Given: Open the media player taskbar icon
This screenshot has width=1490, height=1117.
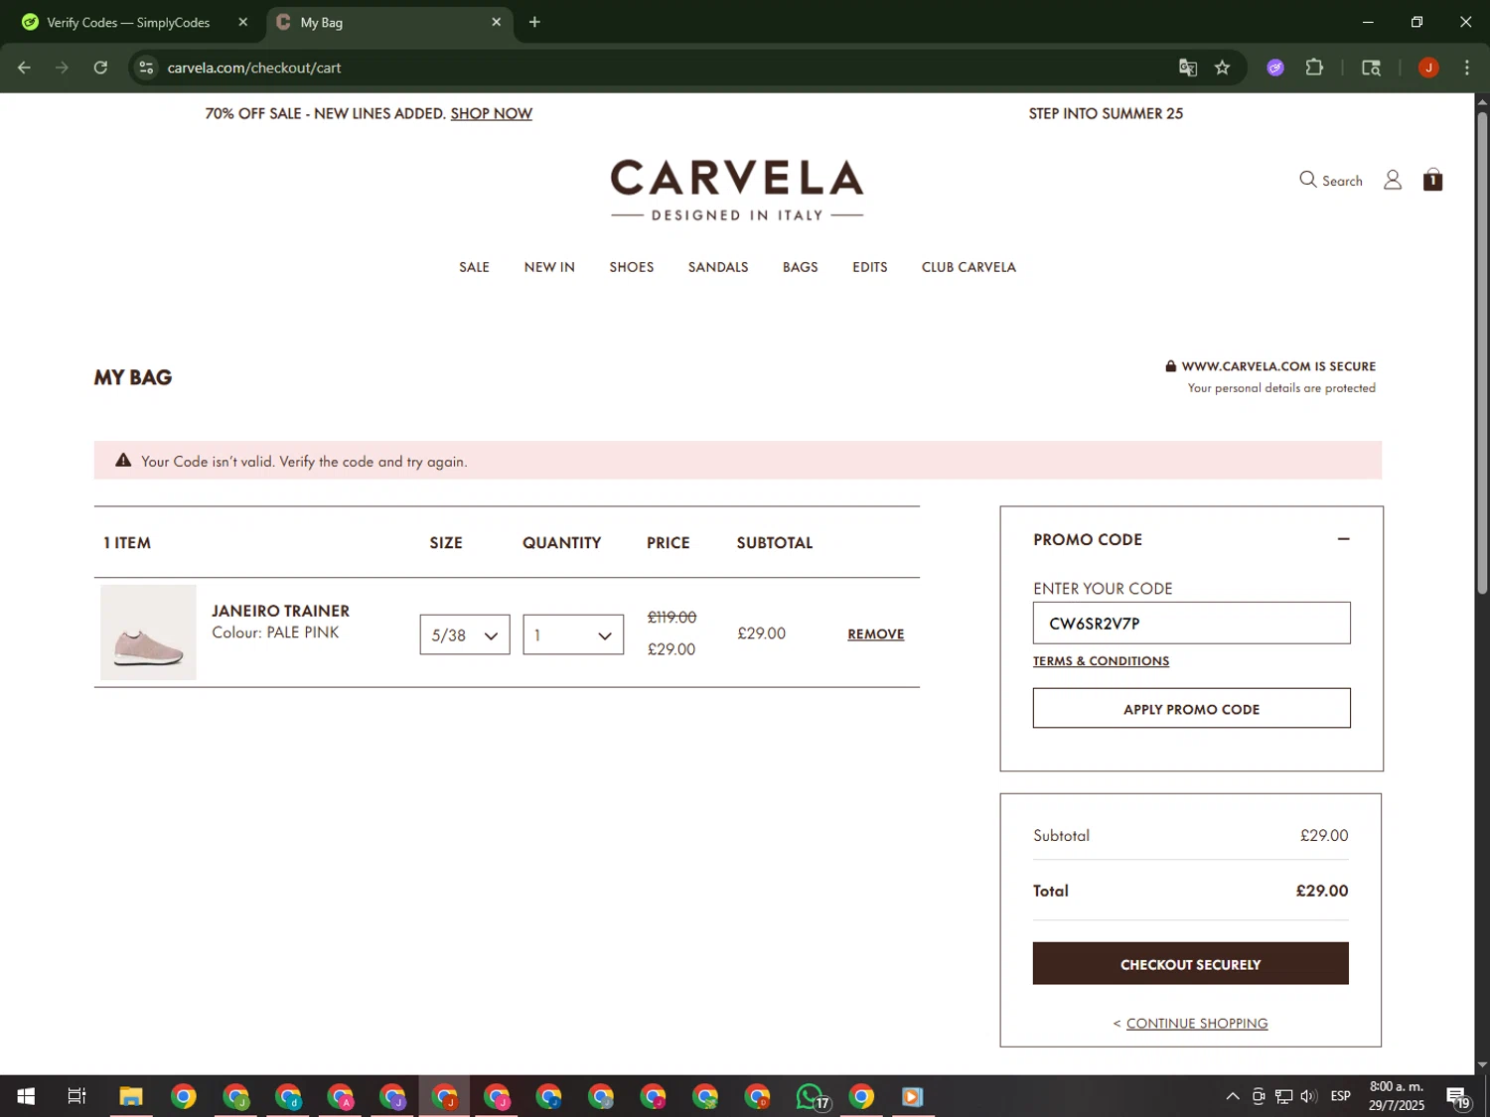Looking at the screenshot, I should [x=912, y=1096].
